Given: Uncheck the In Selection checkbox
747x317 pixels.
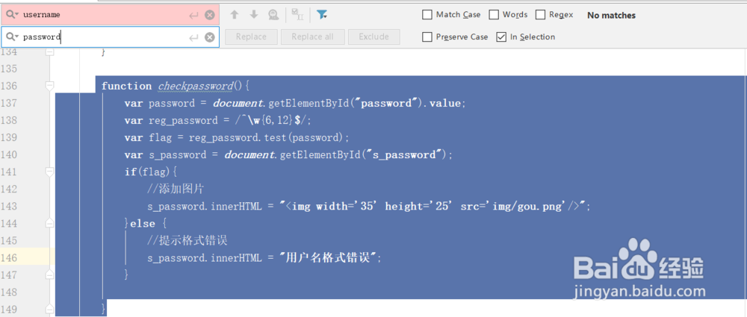Looking at the screenshot, I should point(501,37).
